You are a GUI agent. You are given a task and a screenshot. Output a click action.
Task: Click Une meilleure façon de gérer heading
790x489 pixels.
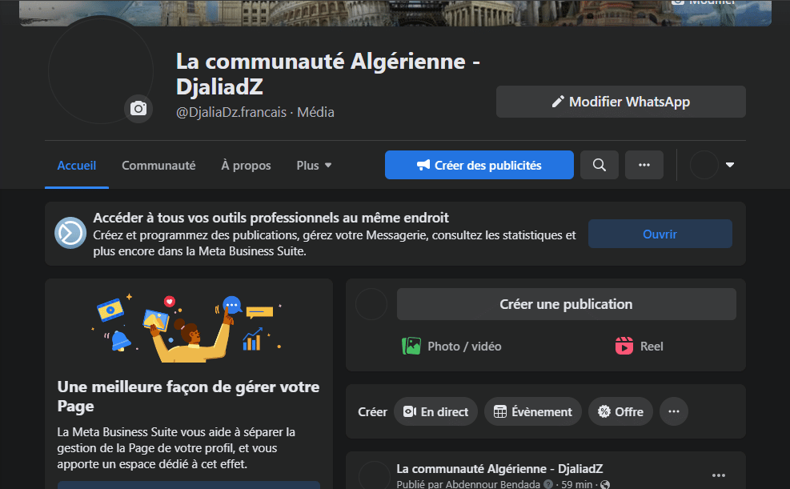188,396
